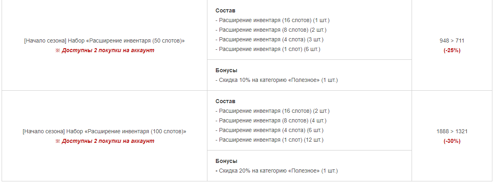Screen dimensions: 494x183
Task: Click the red '(-25%)' discount label
Action: click(452, 50)
